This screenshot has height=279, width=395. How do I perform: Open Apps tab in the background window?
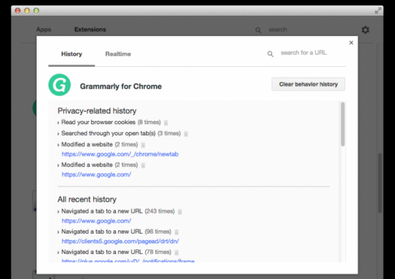point(43,30)
